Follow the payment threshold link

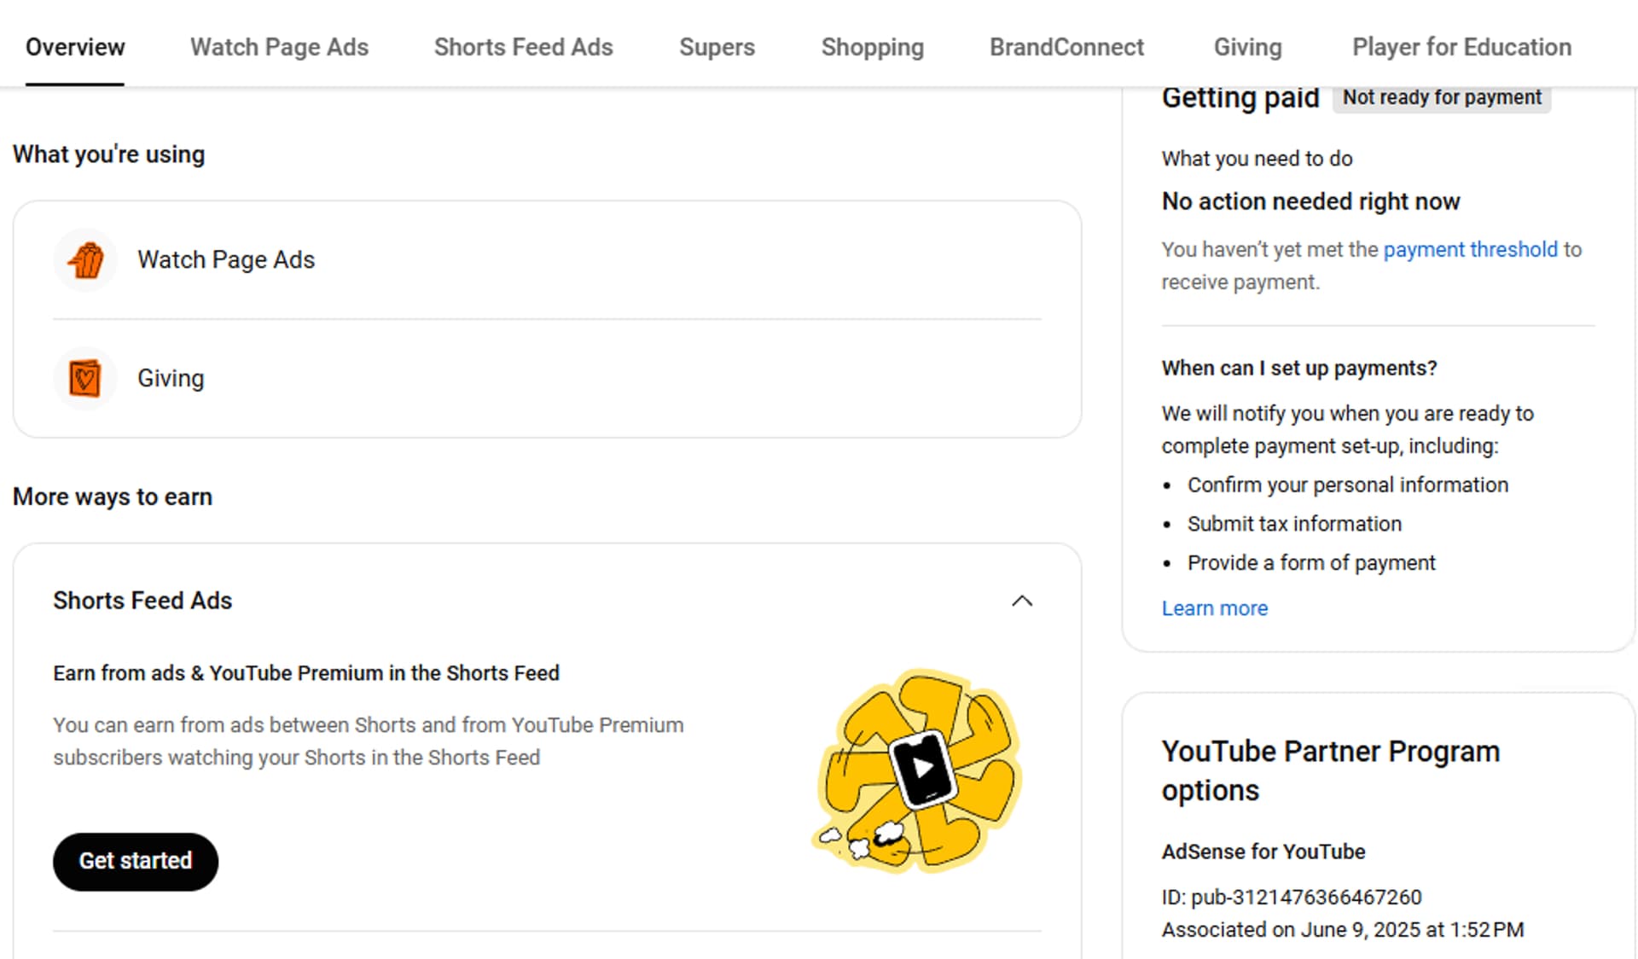point(1470,249)
